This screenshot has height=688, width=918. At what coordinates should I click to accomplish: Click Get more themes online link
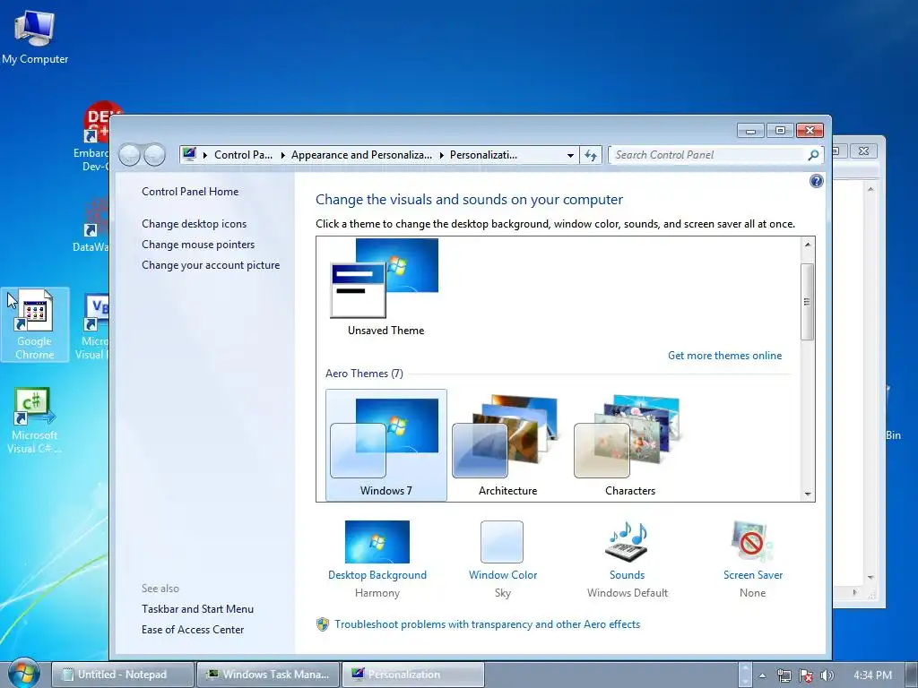coord(724,355)
